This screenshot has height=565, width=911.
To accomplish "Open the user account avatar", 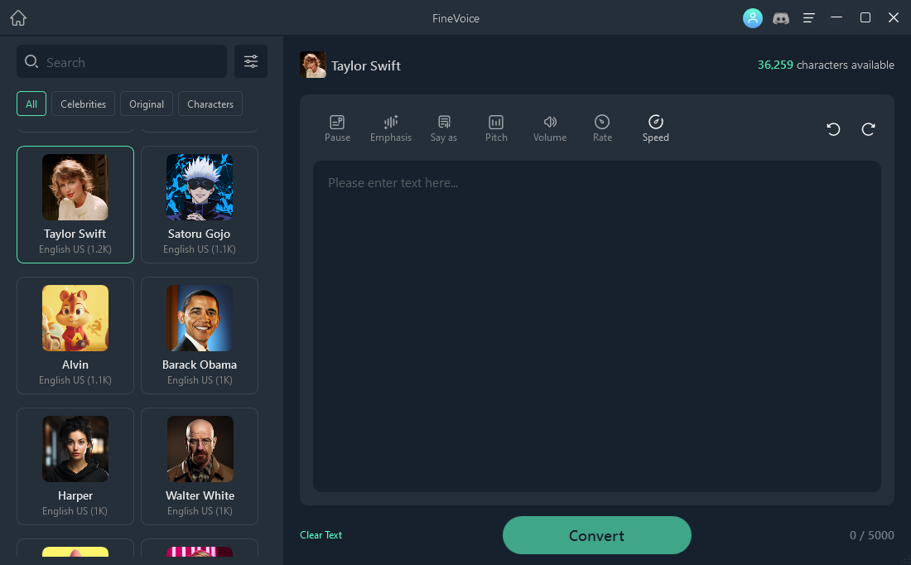I will tap(752, 18).
